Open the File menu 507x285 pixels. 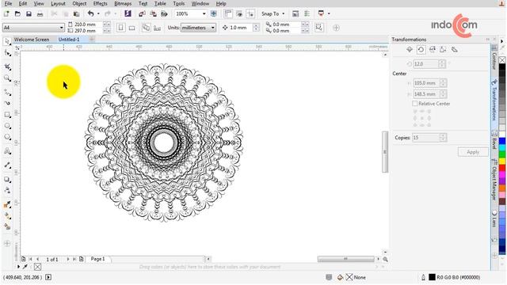8,3
